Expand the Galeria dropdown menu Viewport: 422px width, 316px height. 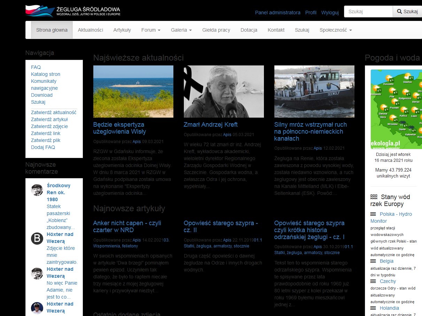click(181, 30)
